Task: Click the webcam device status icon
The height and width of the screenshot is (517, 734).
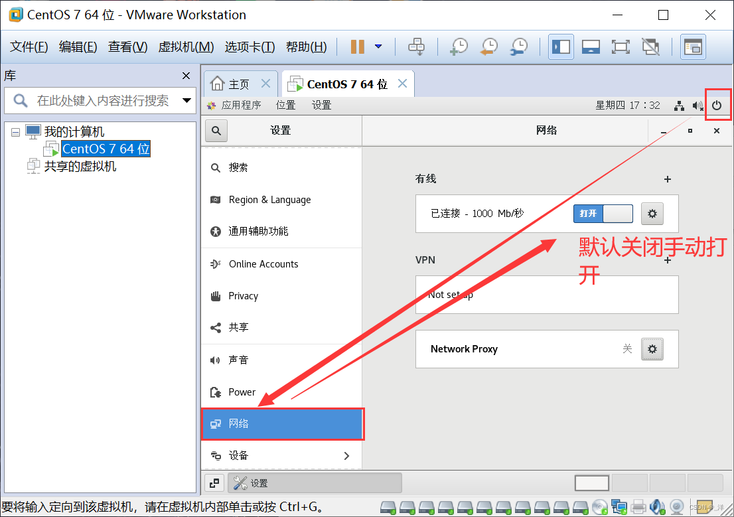Action: pyautogui.click(x=676, y=506)
